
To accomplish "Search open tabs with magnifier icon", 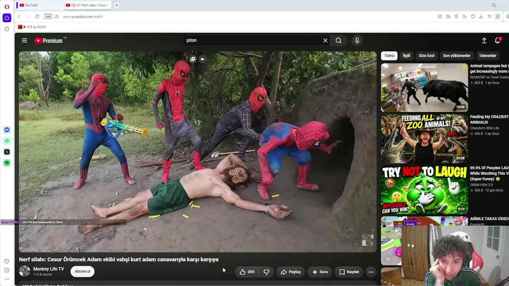I will pyautogui.click(x=494, y=5).
